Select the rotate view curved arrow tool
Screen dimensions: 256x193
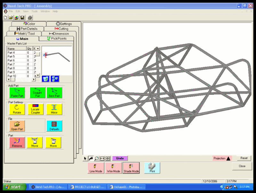click(x=91, y=158)
